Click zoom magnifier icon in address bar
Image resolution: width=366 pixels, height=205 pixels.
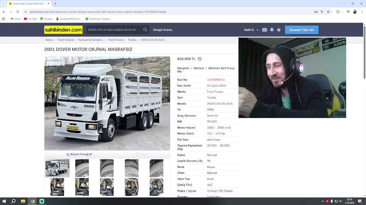click(322, 12)
